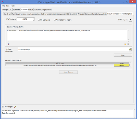Click the Run button
The height and width of the screenshot is (119, 137).
[123, 55]
